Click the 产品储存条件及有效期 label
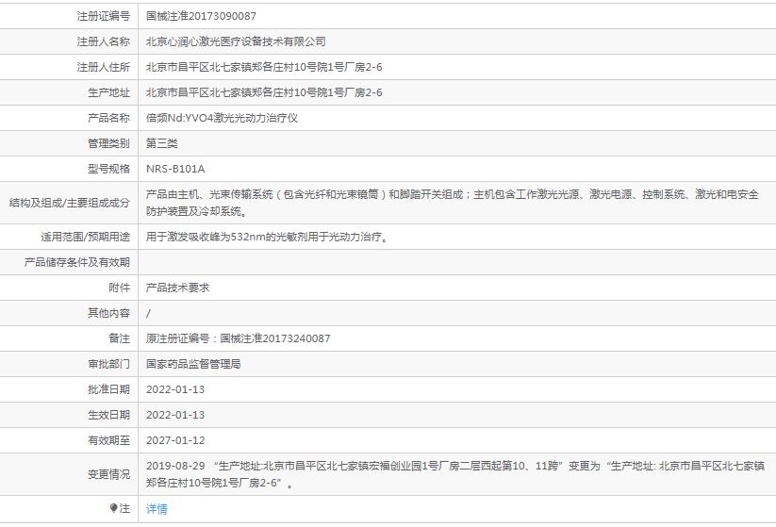This screenshot has height=527, width=776. coord(77,262)
